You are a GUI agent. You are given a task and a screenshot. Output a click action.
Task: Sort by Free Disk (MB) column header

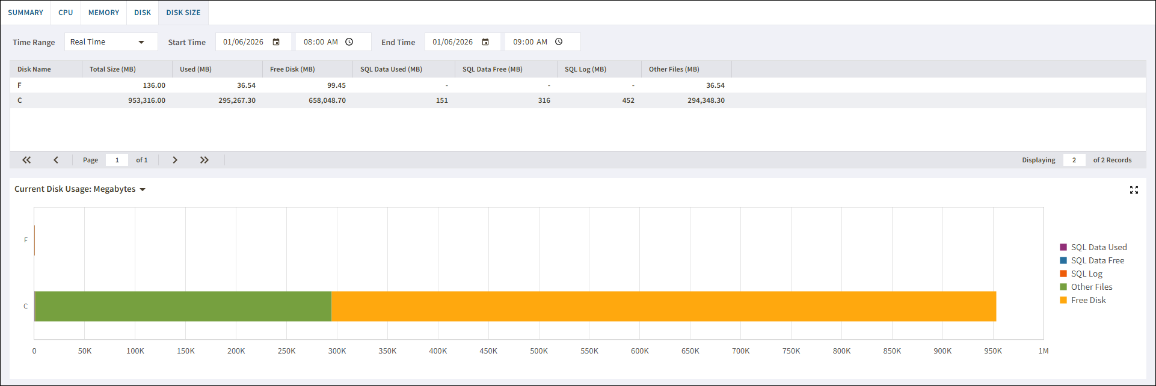click(x=292, y=69)
